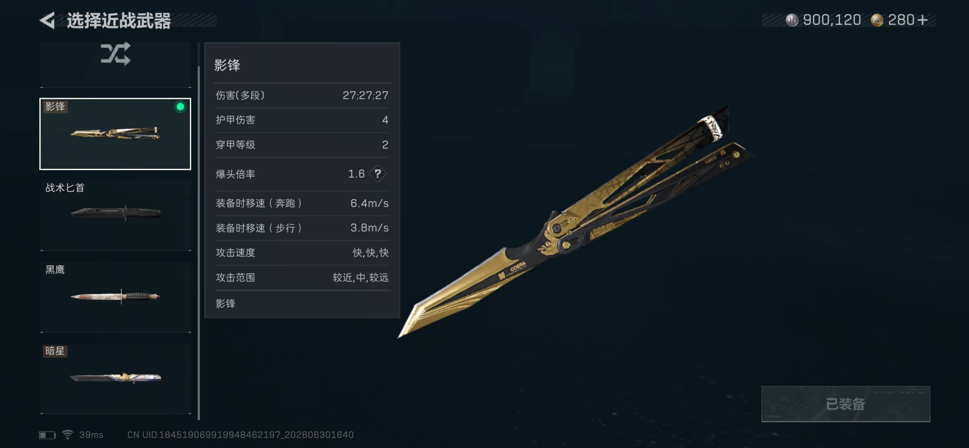The width and height of the screenshot is (969, 448).
Task: Tap the battery status icon
Action: click(x=47, y=435)
